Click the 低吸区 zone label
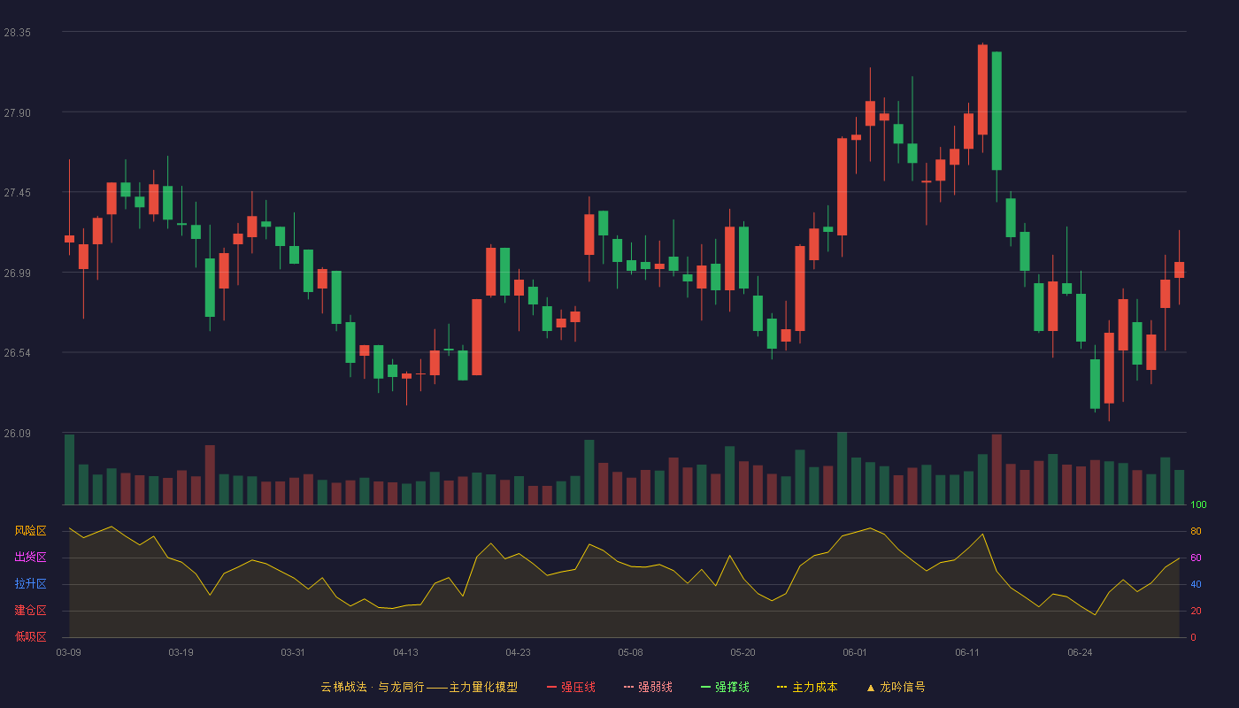This screenshot has width=1239, height=708. 31,637
